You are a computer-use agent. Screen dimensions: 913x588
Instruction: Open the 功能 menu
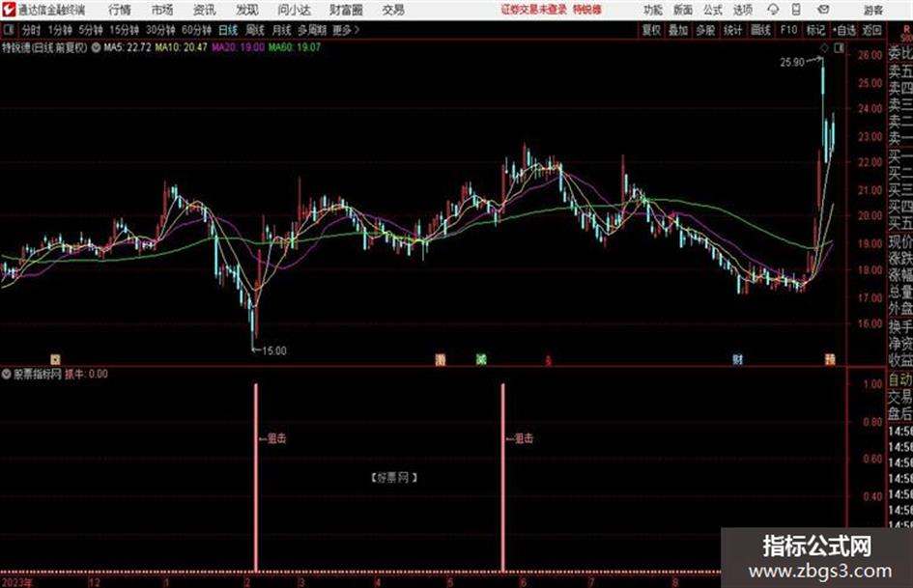[x=653, y=10]
